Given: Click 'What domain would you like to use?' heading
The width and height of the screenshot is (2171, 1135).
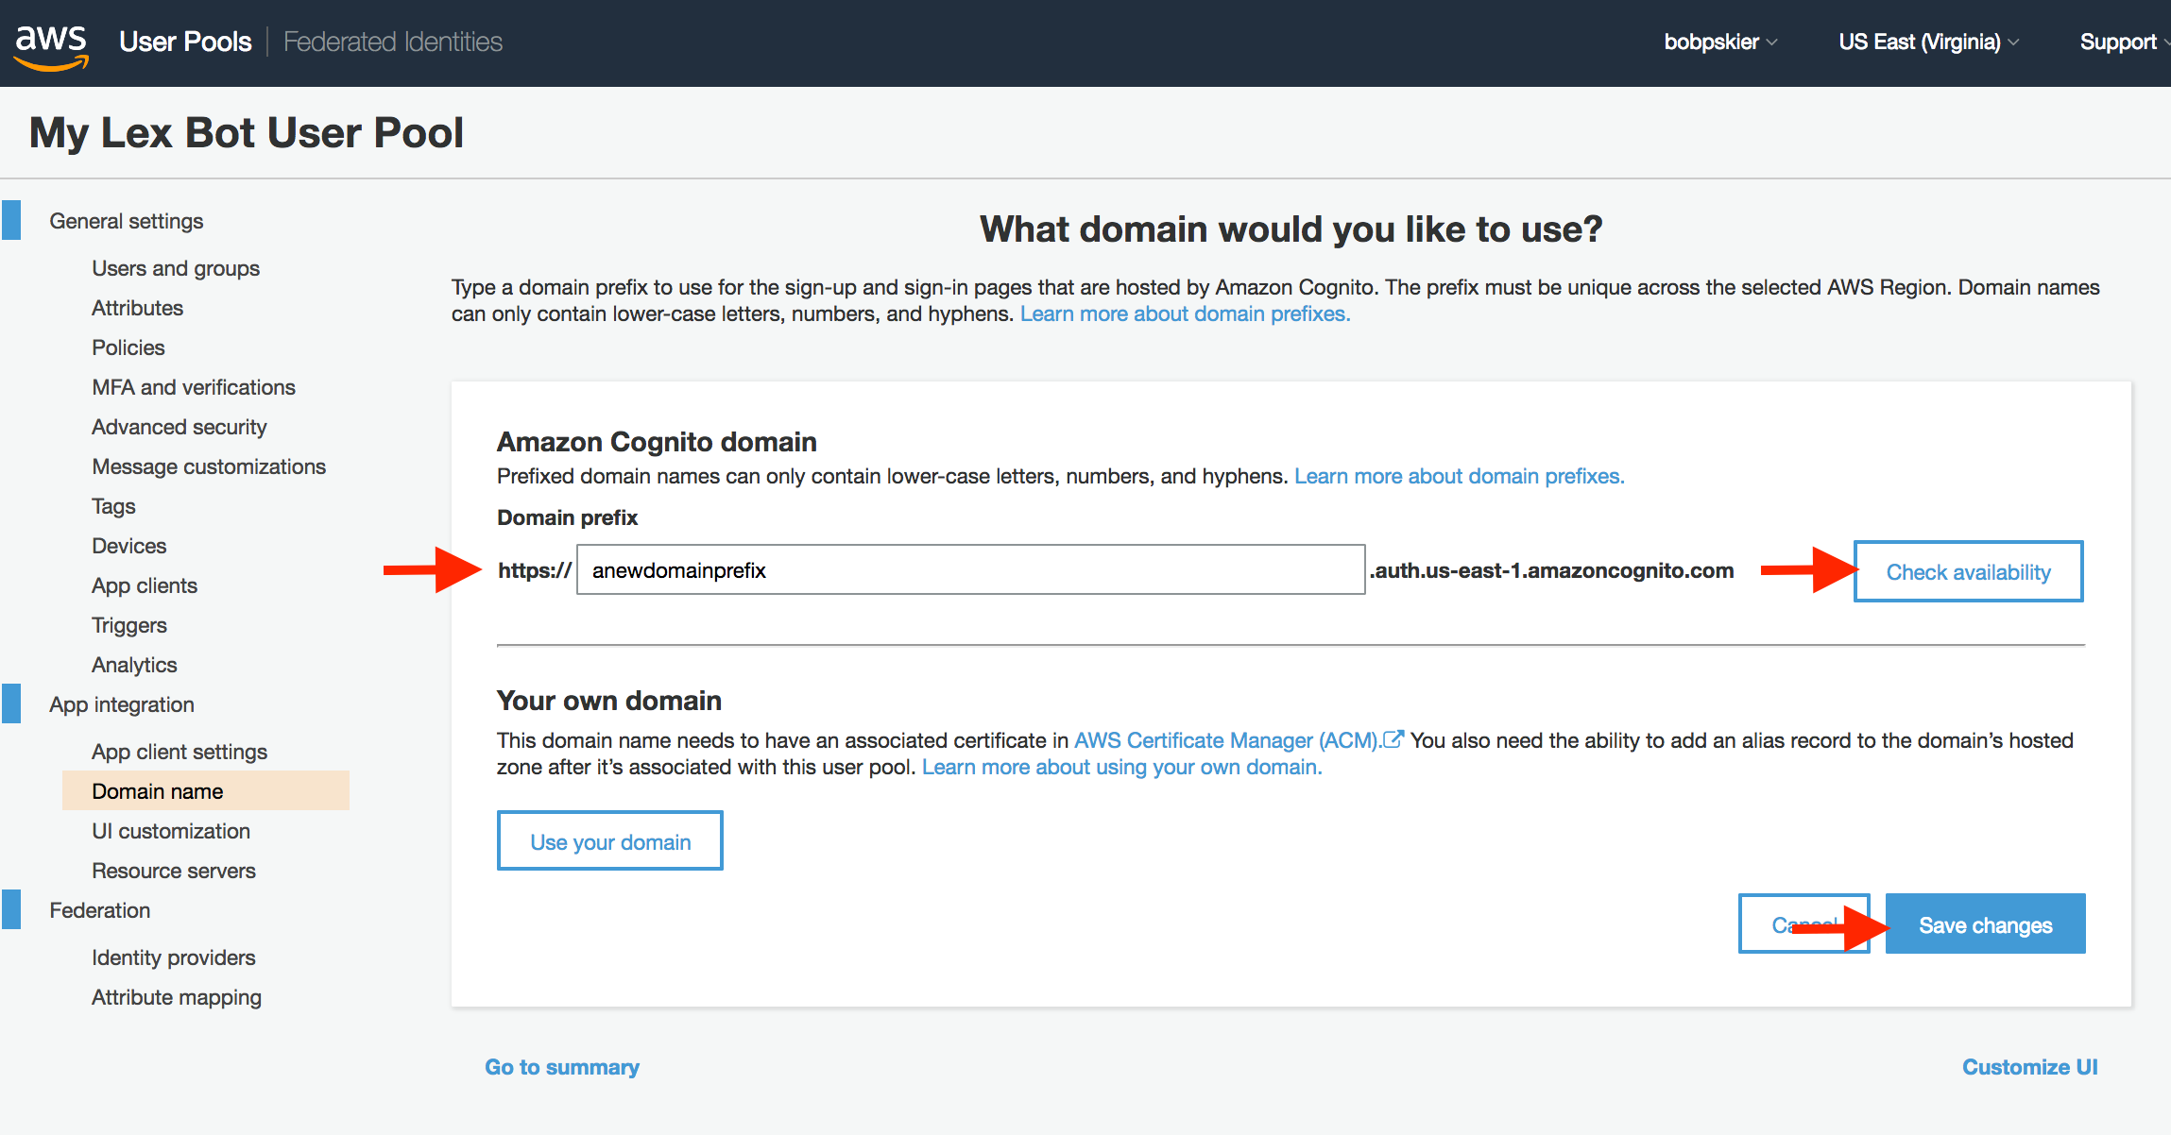Looking at the screenshot, I should click(x=1291, y=229).
